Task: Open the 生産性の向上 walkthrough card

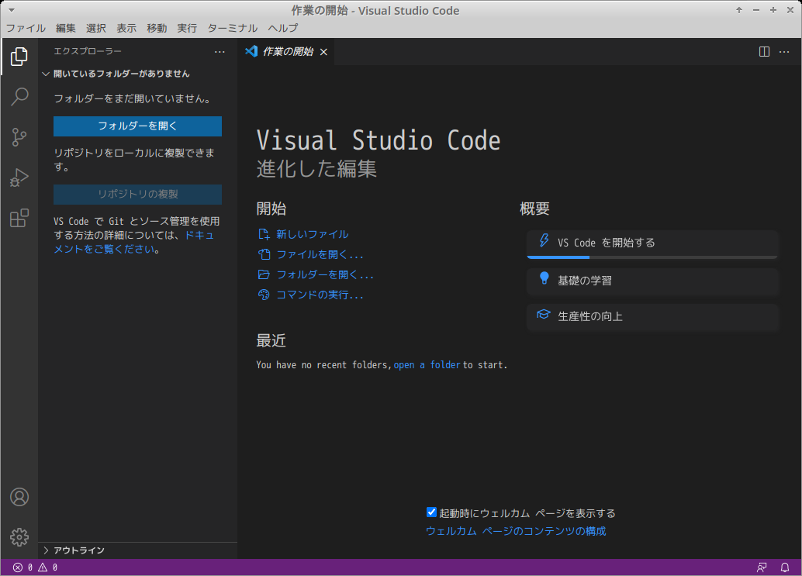Action: click(x=652, y=317)
